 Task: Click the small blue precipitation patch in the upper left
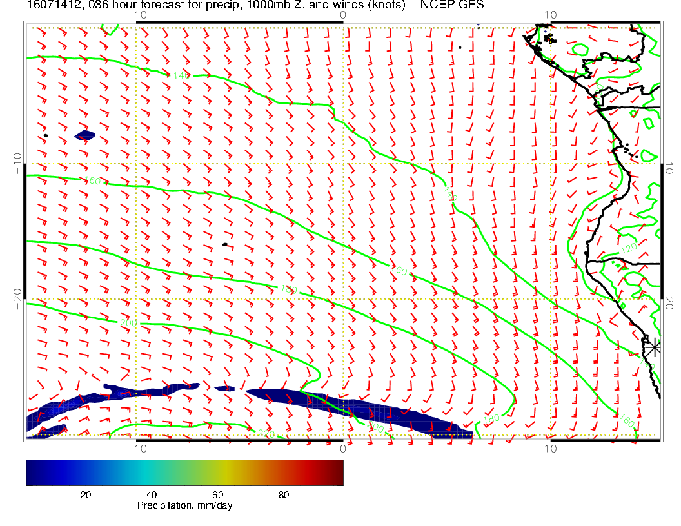[84, 135]
